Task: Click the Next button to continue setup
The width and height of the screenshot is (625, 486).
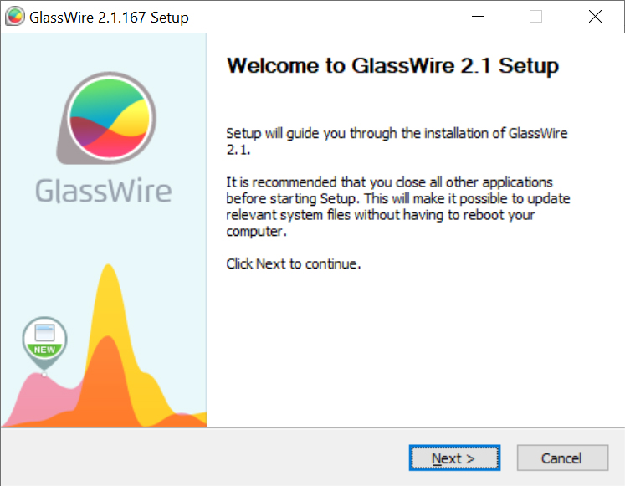Action: pos(454,458)
